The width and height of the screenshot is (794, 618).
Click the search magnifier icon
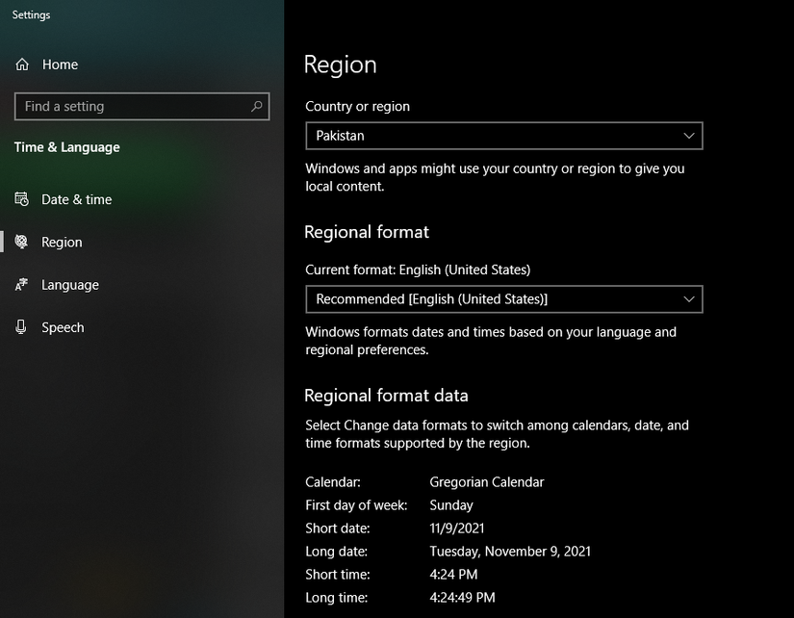click(257, 106)
